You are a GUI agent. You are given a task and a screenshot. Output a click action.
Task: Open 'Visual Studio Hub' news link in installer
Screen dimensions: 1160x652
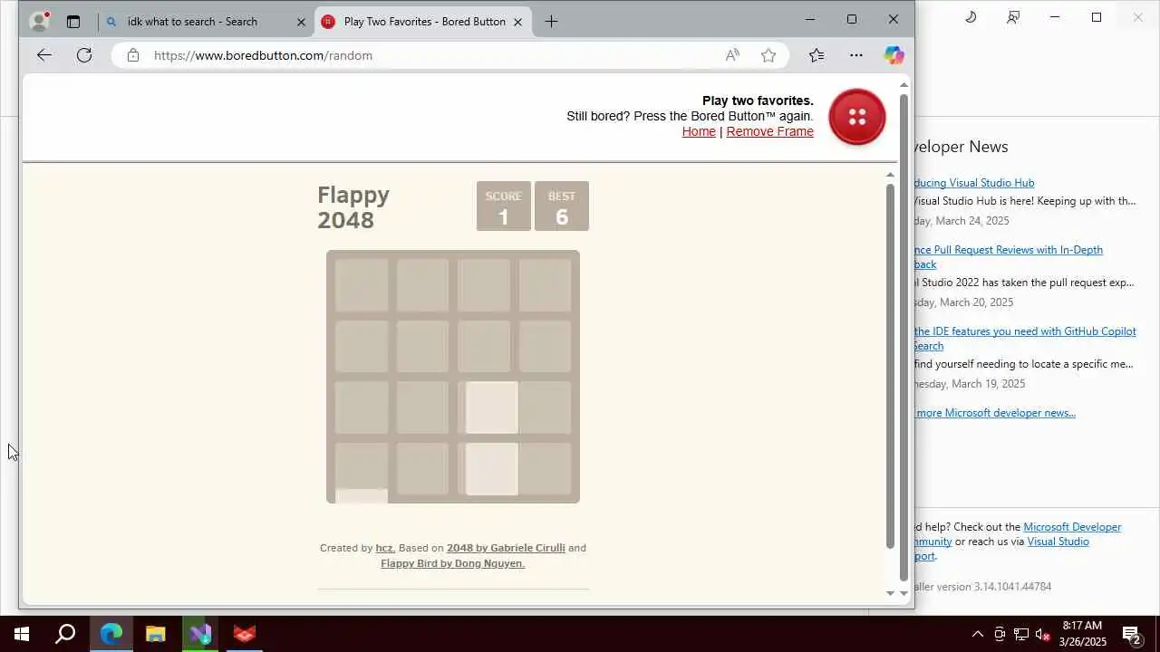pyautogui.click(x=974, y=183)
